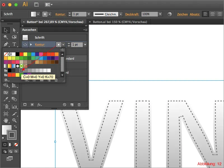Open the fx effects menu in Aussehen panel
This screenshot has height=168, width=224.
(x=39, y=105)
